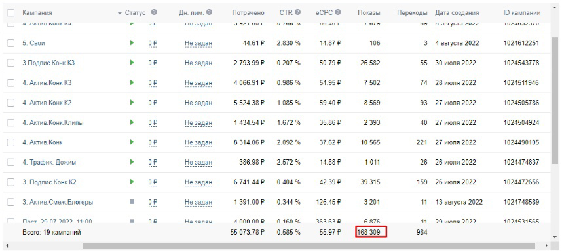Open campaign 5. Свои
The image size is (562, 251).
click(33, 43)
